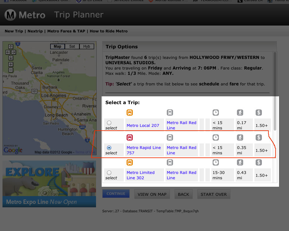
Task: Pan the map right arrow
Action: click(14, 52)
